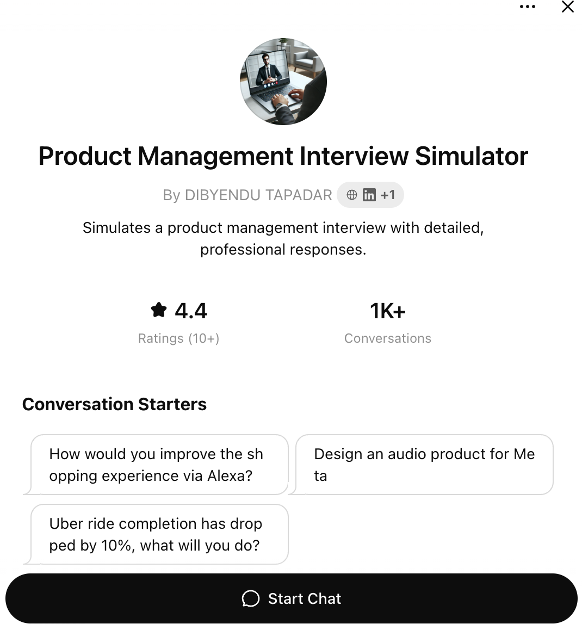Click the 1K+ conversations count

click(387, 311)
